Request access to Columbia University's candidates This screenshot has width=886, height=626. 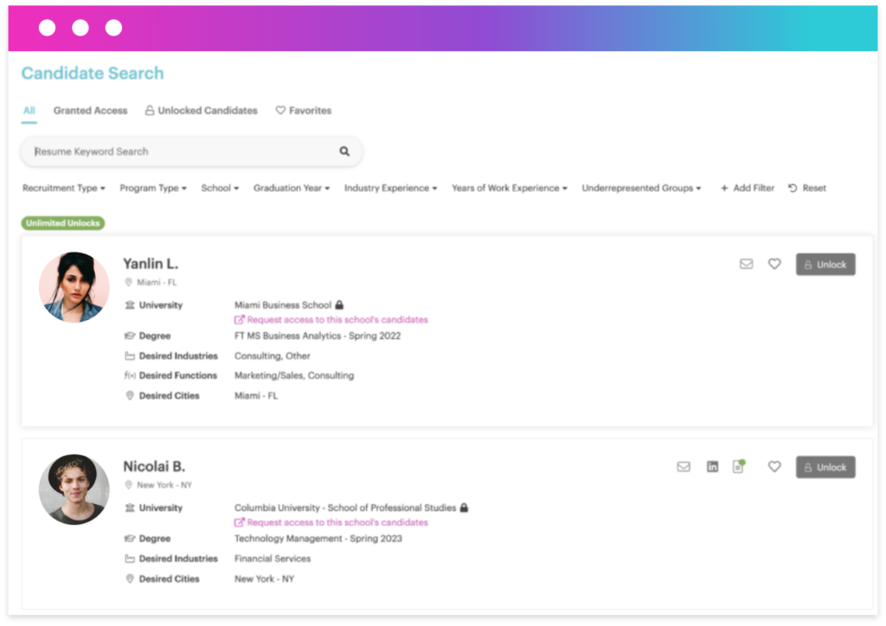[331, 522]
